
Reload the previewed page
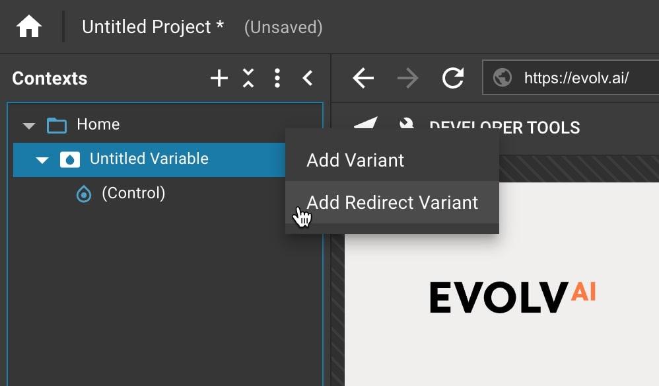pyautogui.click(x=453, y=79)
